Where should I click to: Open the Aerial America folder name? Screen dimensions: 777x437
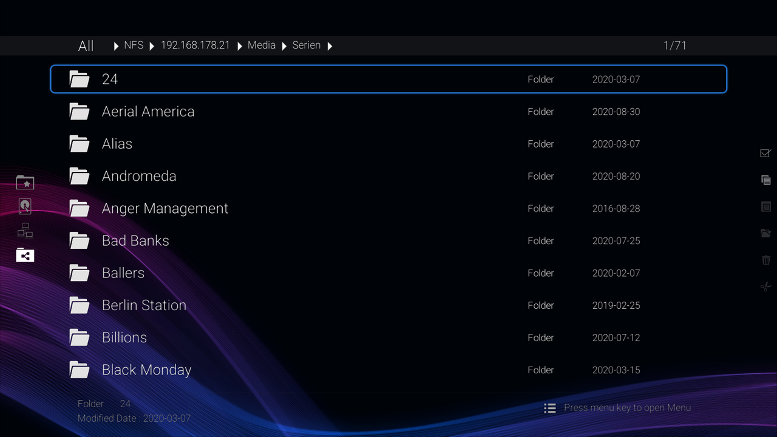click(x=148, y=111)
